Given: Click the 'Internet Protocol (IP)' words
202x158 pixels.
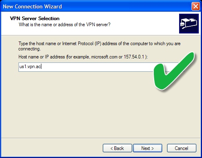Looking at the screenshot, I should click(82, 44).
